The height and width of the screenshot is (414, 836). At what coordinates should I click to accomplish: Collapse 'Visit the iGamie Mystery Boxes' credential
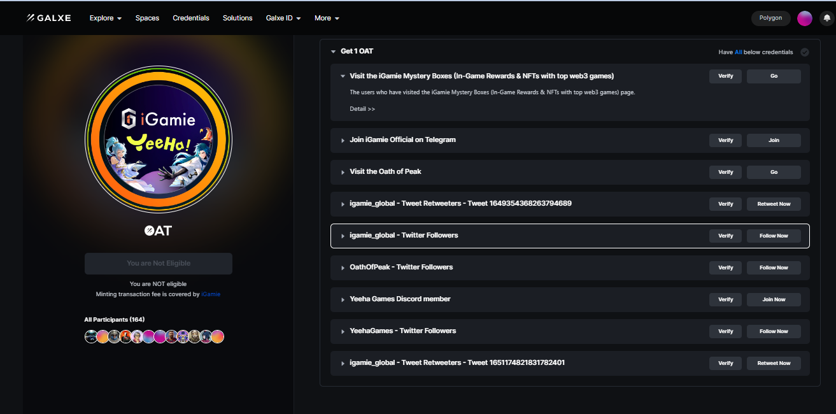343,76
